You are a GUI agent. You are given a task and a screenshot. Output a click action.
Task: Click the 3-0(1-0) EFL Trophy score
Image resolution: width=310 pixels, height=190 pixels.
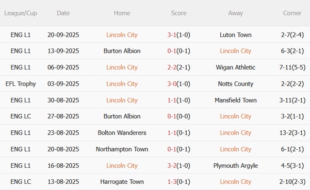pyautogui.click(x=178, y=84)
